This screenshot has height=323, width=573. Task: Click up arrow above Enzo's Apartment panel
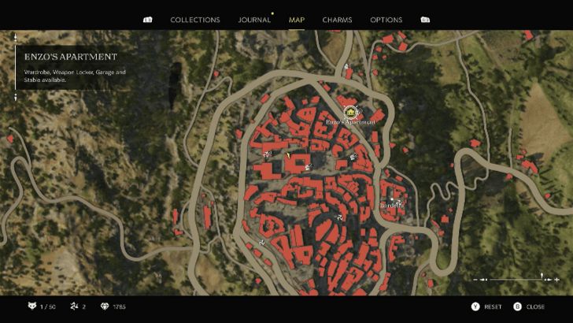pos(16,37)
